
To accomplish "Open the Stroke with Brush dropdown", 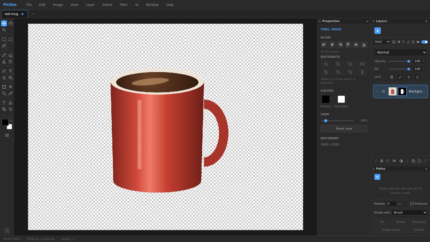I will 409,212.
